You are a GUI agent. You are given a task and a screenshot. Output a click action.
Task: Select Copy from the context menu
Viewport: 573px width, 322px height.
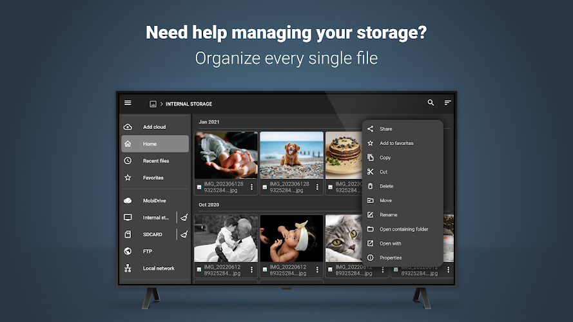coord(403,157)
